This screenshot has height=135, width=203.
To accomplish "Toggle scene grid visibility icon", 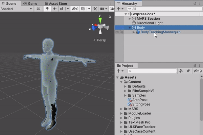I will click(x=83, y=9).
